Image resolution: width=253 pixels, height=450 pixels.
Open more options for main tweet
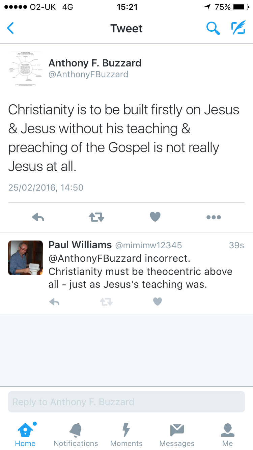pos(214,217)
